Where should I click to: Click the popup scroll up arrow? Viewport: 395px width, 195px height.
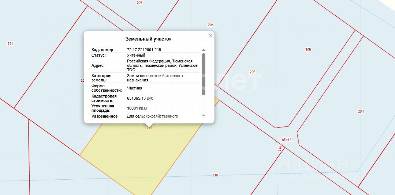[204, 50]
